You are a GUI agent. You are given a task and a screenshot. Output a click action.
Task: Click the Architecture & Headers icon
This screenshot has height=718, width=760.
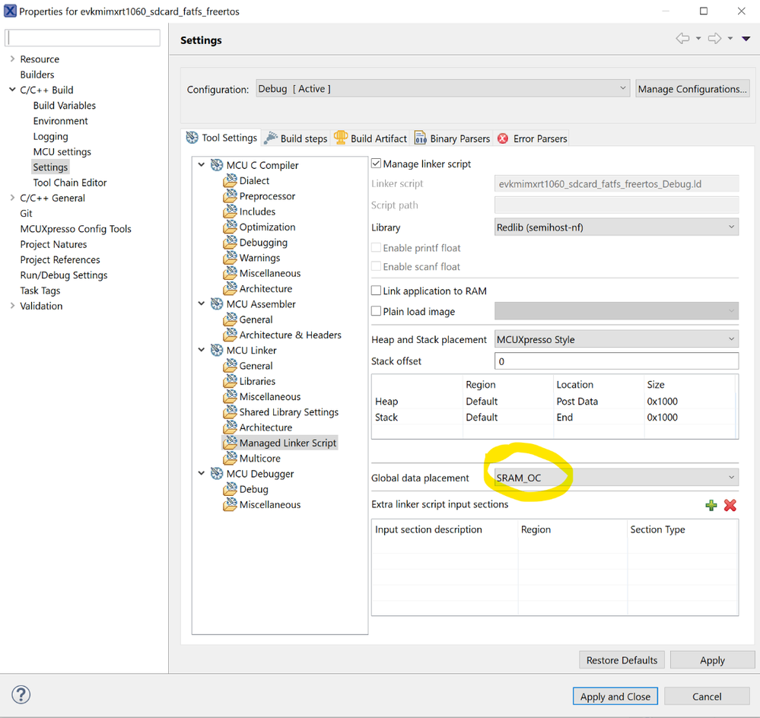tap(230, 335)
